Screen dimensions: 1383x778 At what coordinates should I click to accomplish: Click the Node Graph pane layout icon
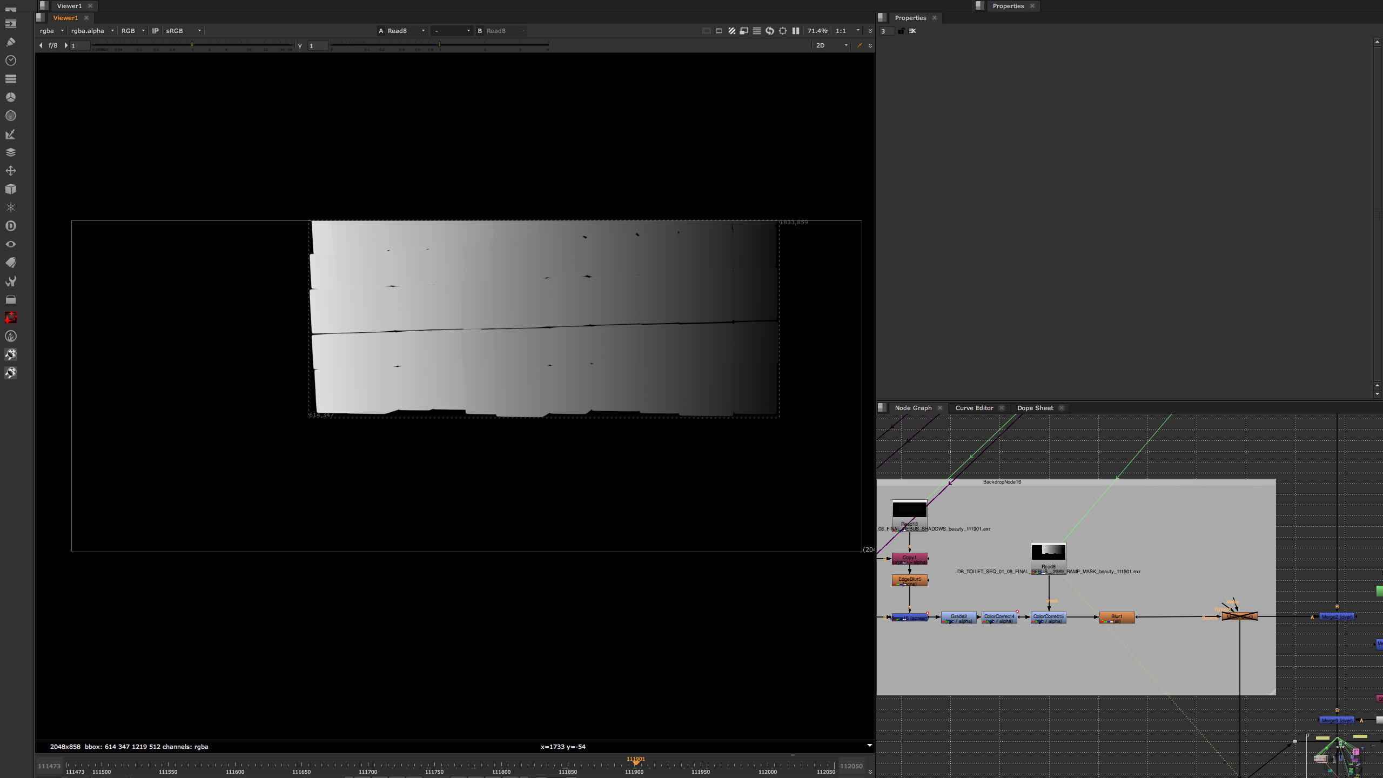pyautogui.click(x=882, y=408)
